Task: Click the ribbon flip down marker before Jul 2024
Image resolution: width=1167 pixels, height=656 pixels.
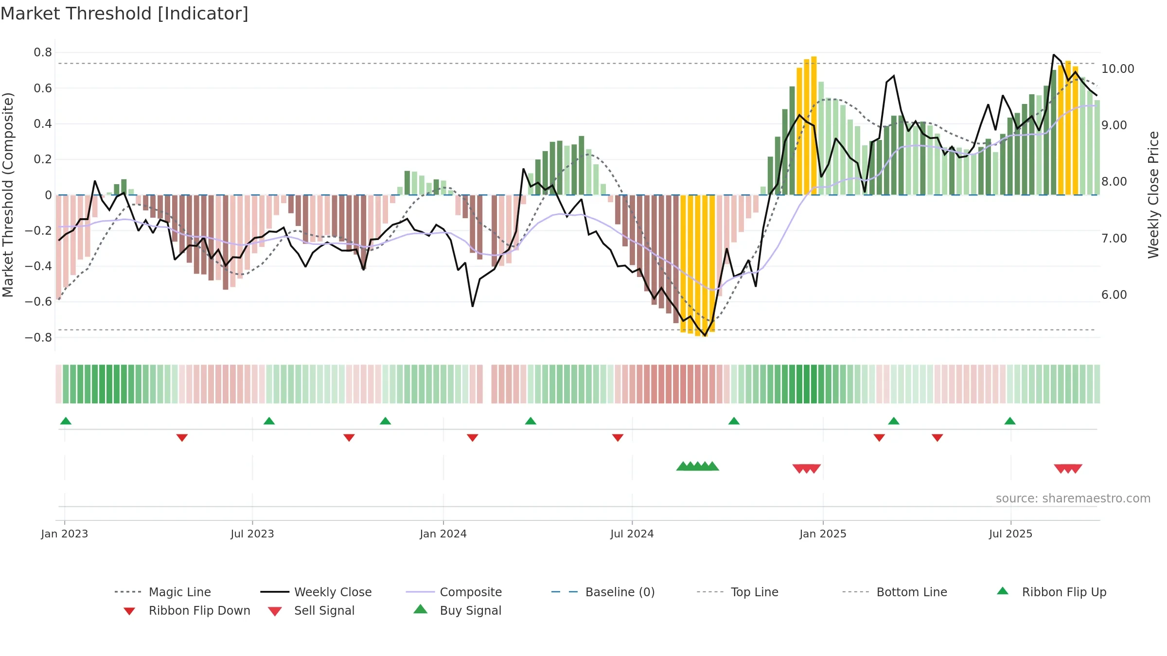Action: [618, 438]
